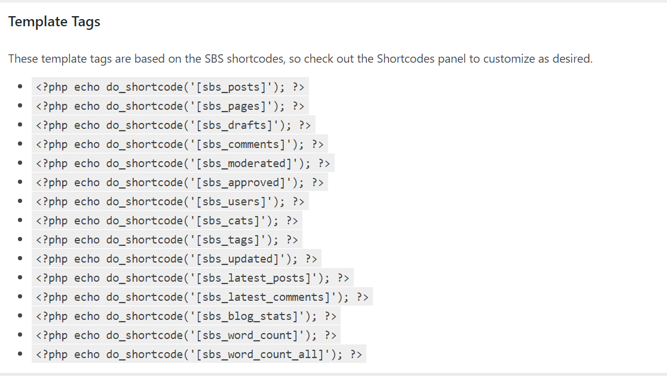Click the bullet beside sbs_cats line
The height and width of the screenshot is (376, 667).
[20, 220]
